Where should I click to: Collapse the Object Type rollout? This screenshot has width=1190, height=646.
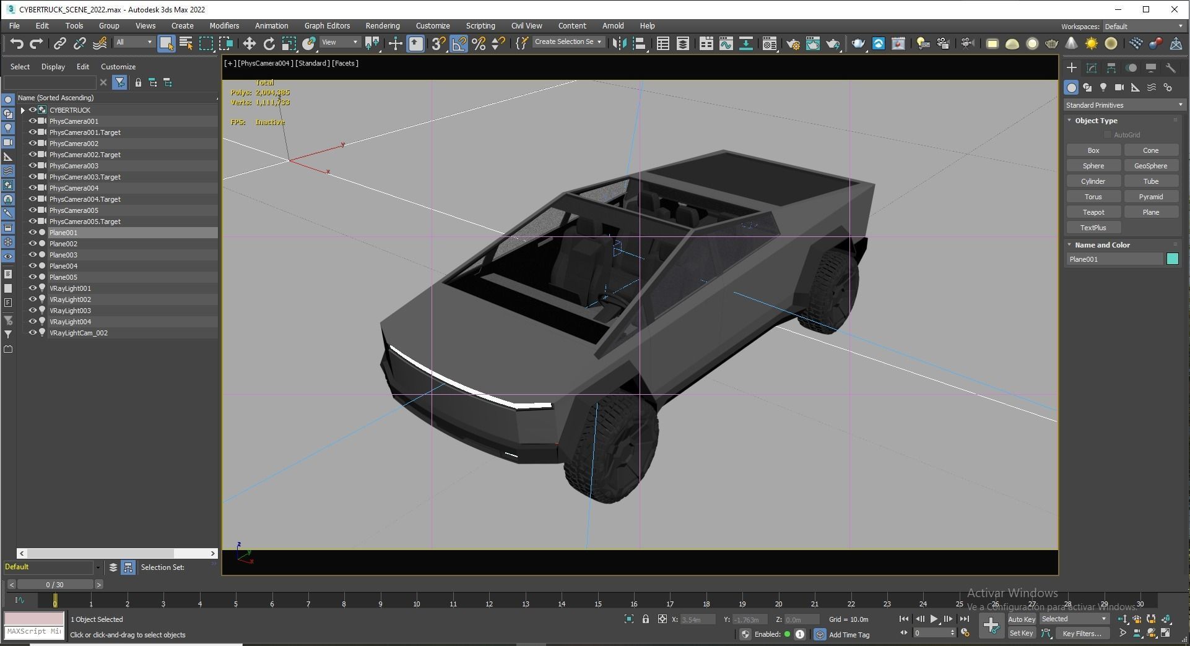(x=1069, y=121)
